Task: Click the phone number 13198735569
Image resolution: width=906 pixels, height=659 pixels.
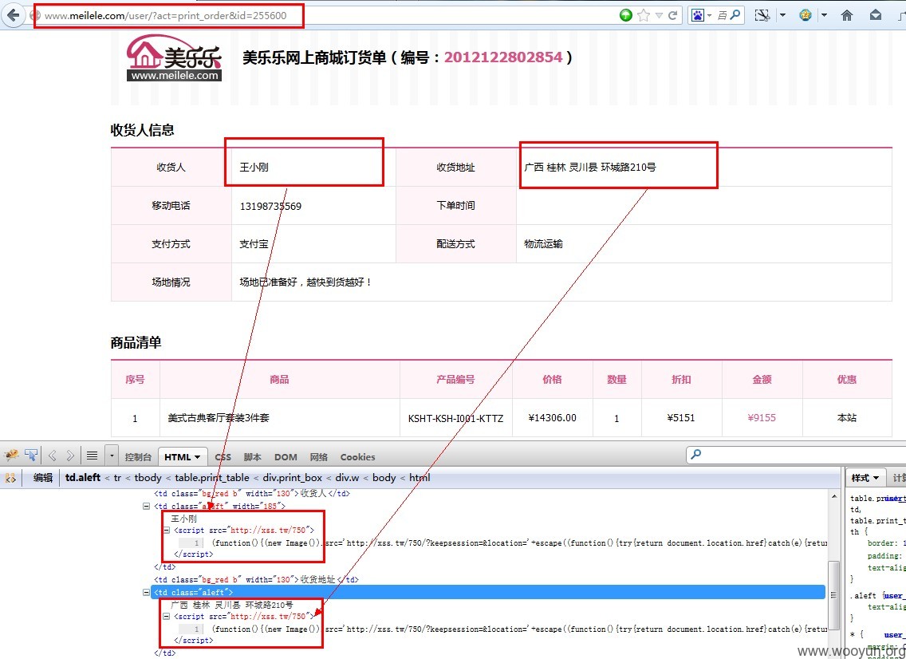Action: point(270,206)
